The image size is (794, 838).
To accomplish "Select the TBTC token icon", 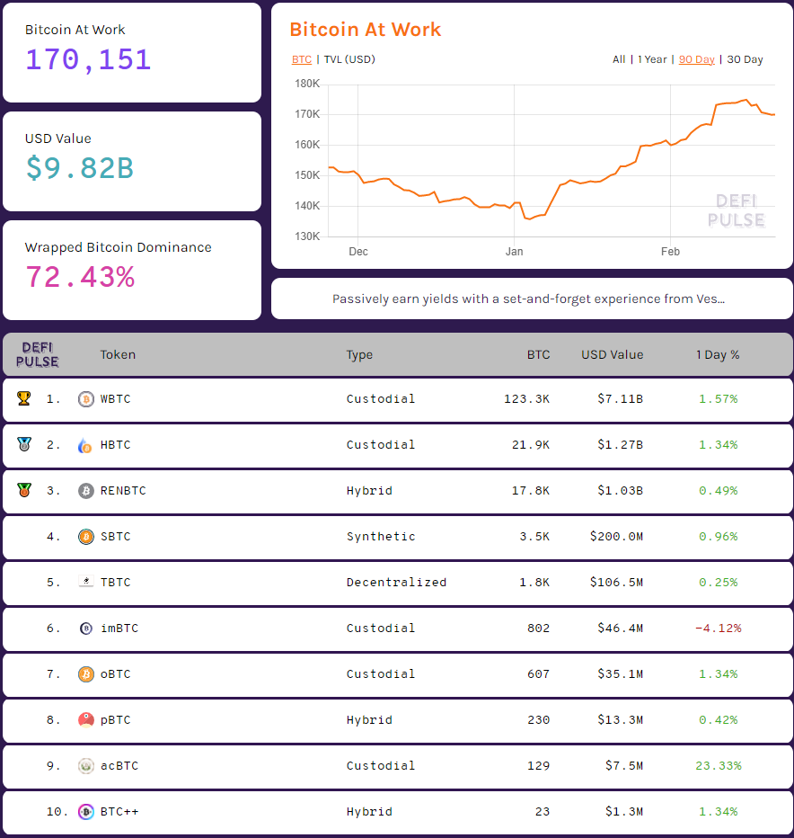I will pos(85,583).
